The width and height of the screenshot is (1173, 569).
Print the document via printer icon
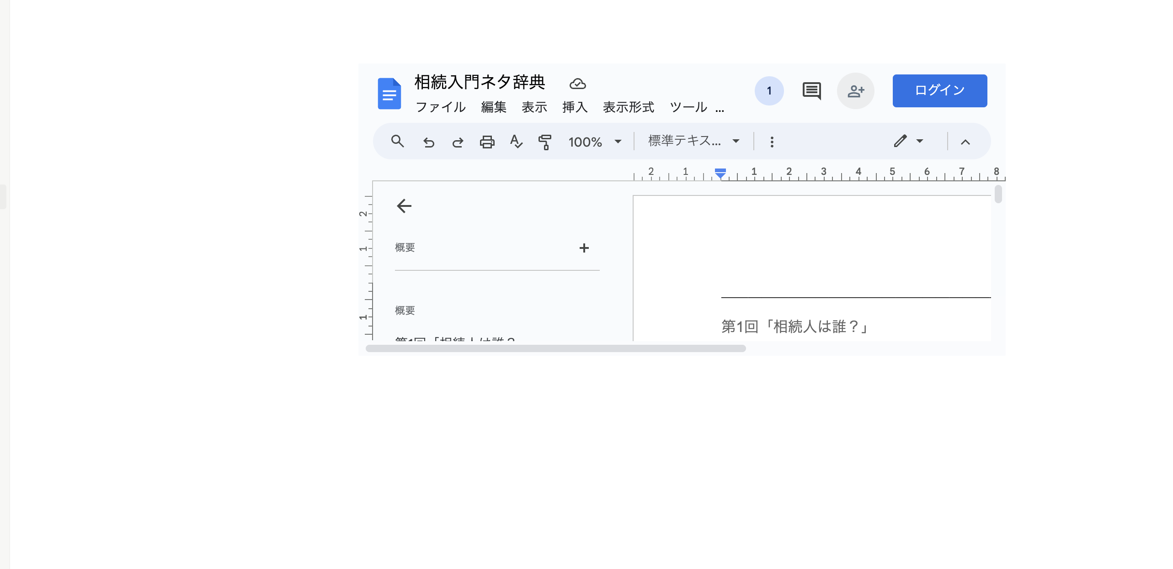487,142
